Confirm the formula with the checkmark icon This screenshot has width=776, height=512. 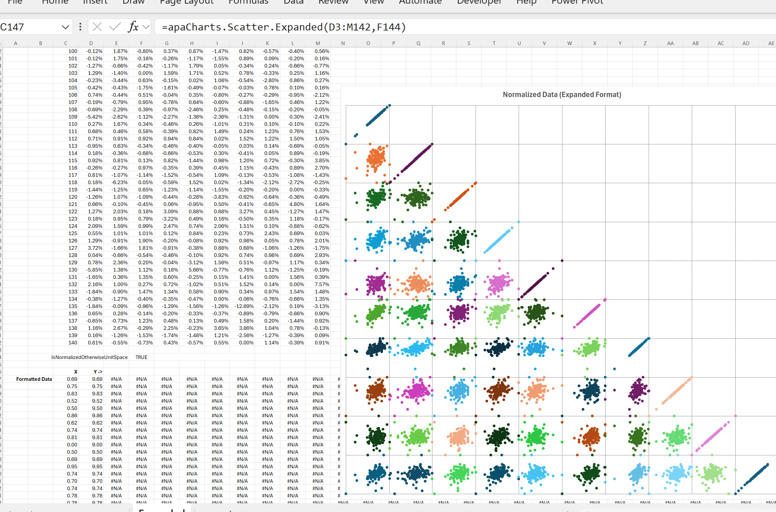point(115,27)
